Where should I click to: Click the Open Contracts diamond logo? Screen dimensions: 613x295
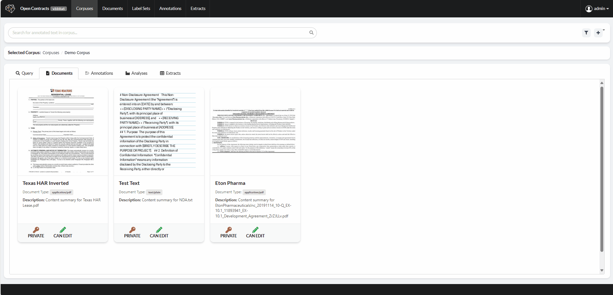tap(10, 8)
